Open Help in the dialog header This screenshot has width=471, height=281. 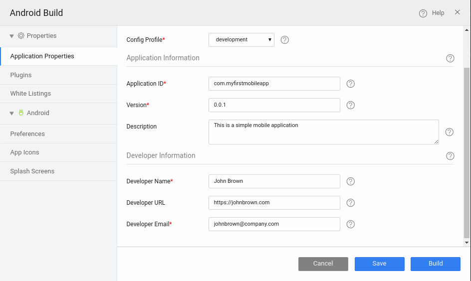pyautogui.click(x=432, y=13)
